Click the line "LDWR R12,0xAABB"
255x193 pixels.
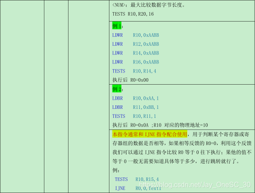tap(135, 44)
